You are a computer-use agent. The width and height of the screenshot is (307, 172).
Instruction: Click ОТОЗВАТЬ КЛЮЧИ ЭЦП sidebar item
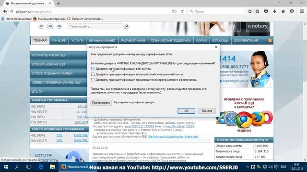tap(59, 64)
